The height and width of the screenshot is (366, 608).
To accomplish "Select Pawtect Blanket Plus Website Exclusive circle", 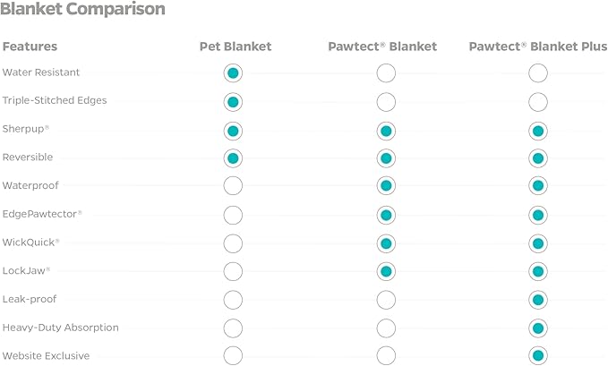I will point(538,356).
